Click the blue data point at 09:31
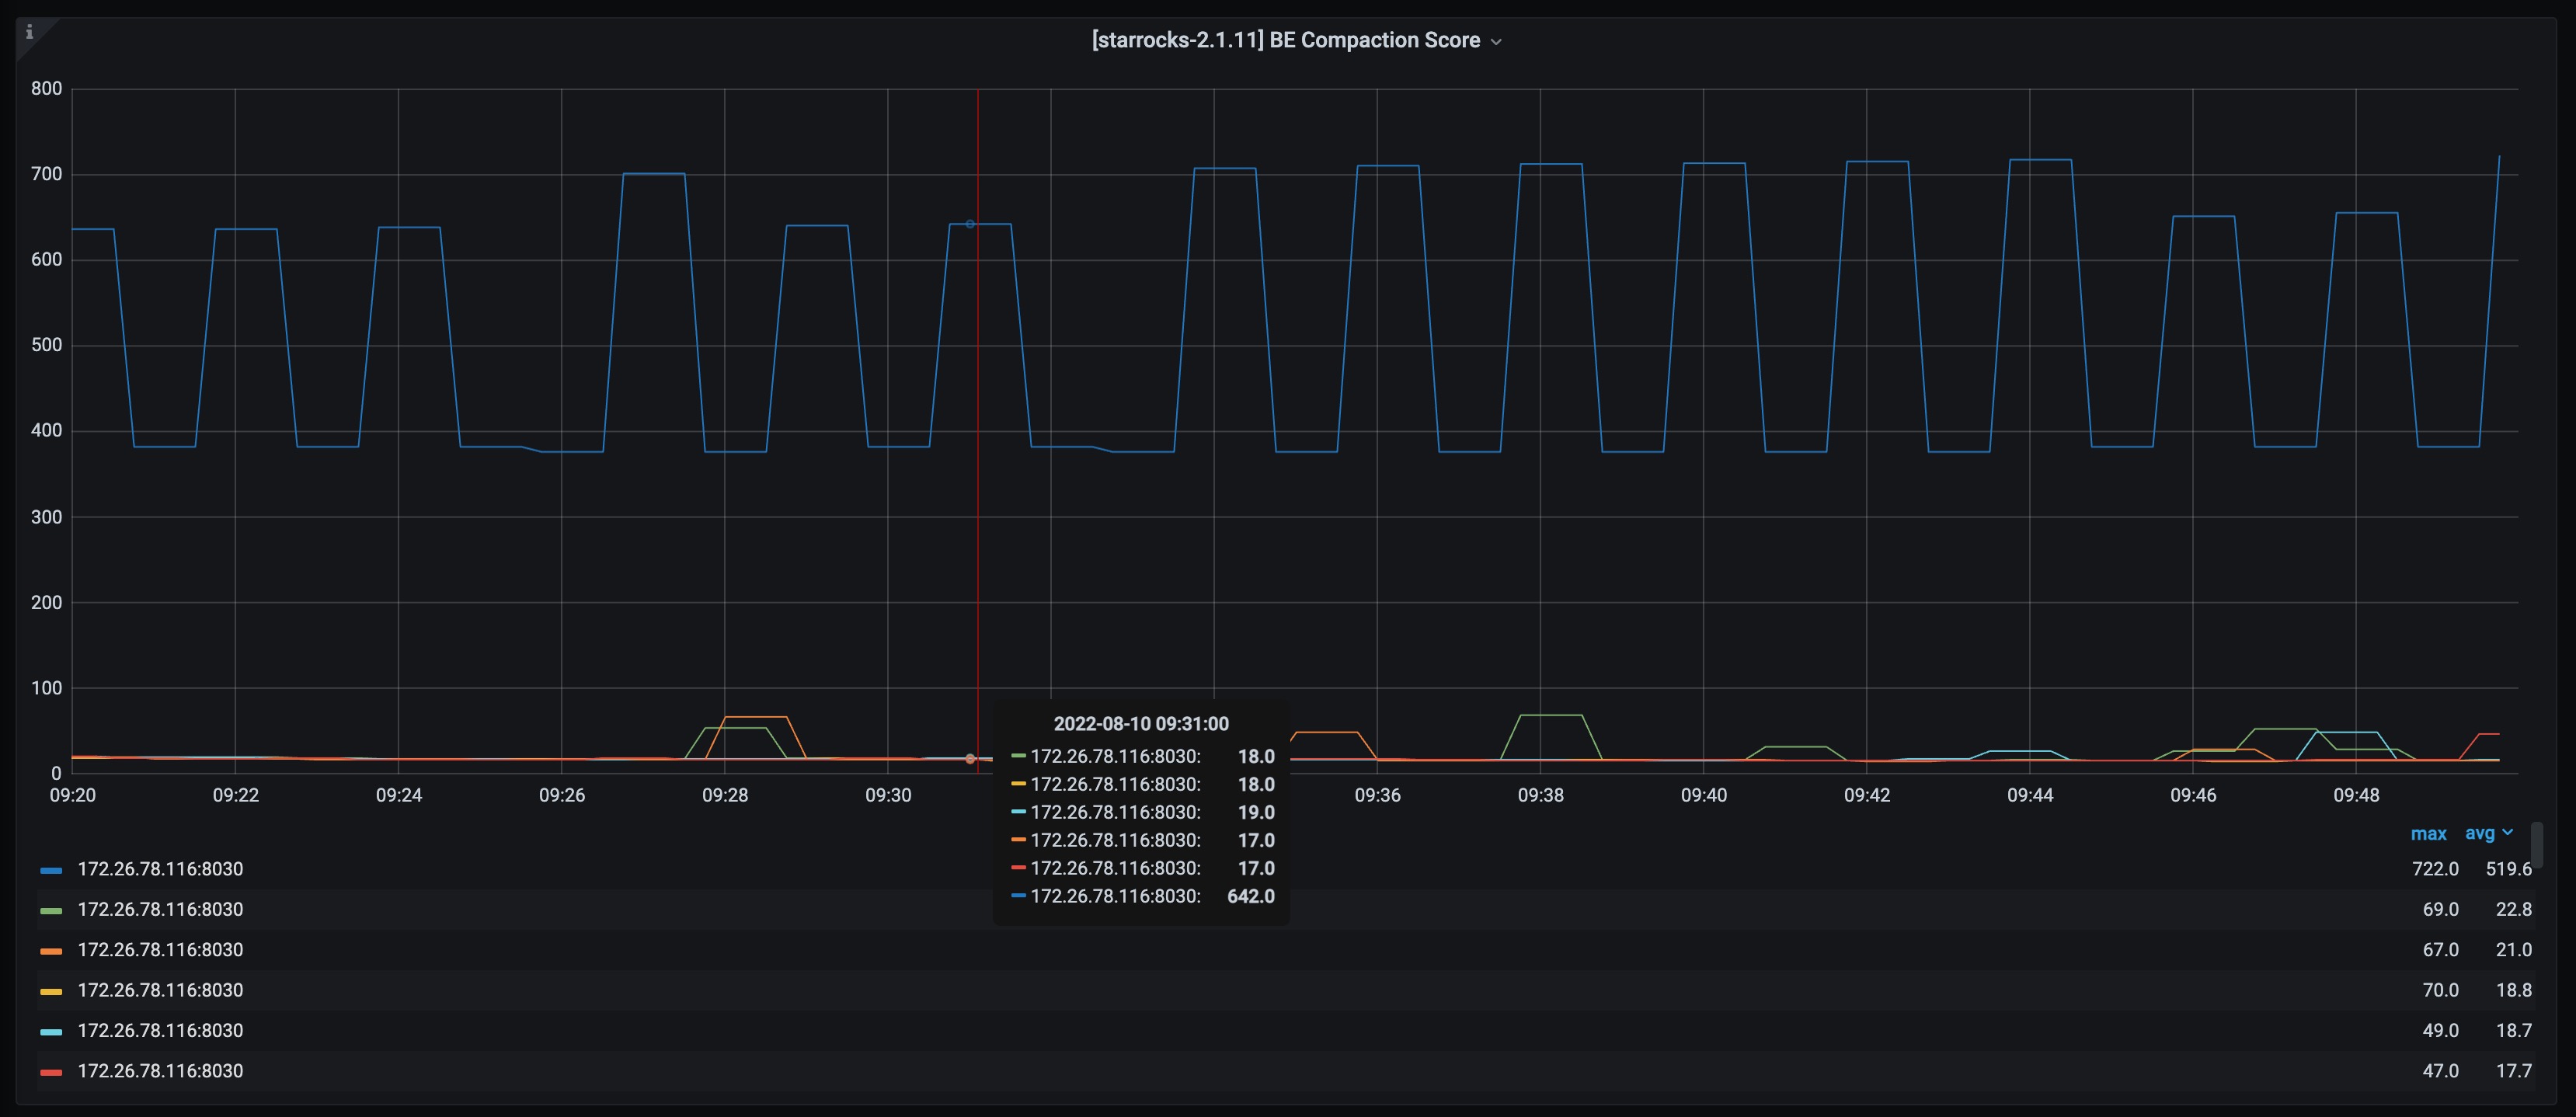This screenshot has height=1117, width=2576. click(x=970, y=224)
